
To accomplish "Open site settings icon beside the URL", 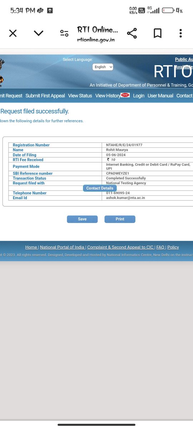I will point(64,34).
